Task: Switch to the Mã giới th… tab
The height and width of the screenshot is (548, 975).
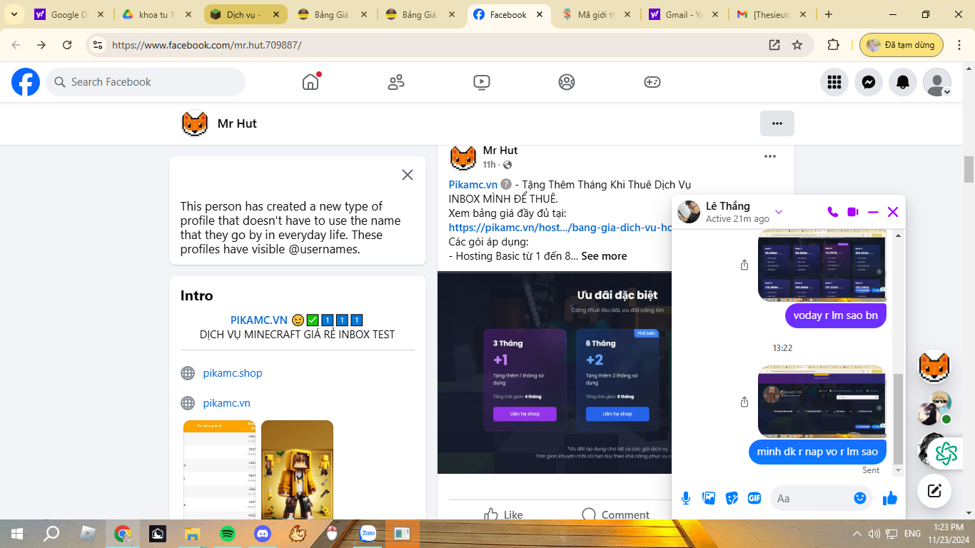Action: coord(596,14)
